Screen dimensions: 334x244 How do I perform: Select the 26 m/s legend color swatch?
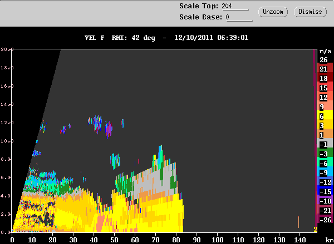(325, 60)
